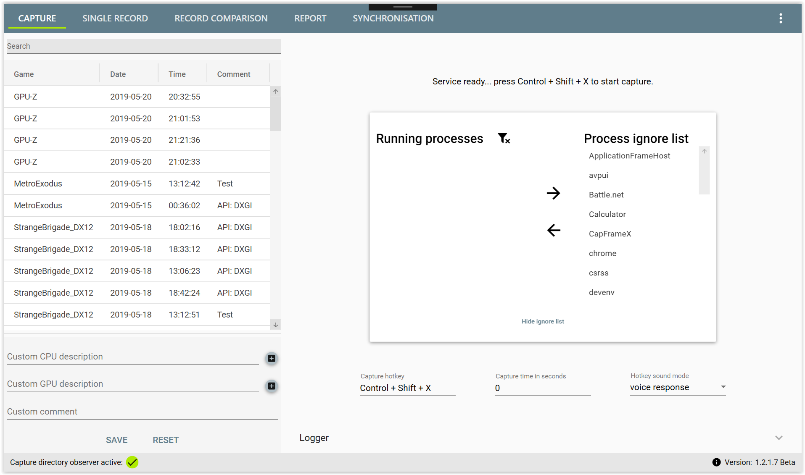
Task: Select GPU-Z record at 21:02:33
Action: click(137, 162)
